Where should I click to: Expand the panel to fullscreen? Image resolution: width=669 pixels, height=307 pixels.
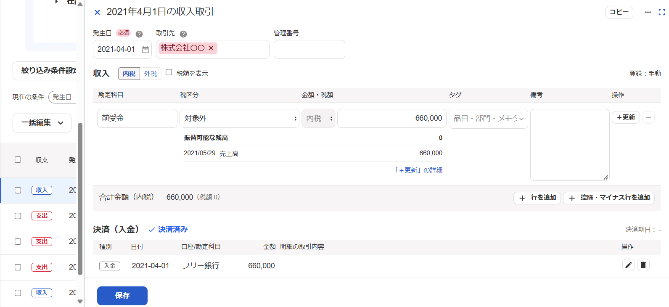tap(661, 12)
